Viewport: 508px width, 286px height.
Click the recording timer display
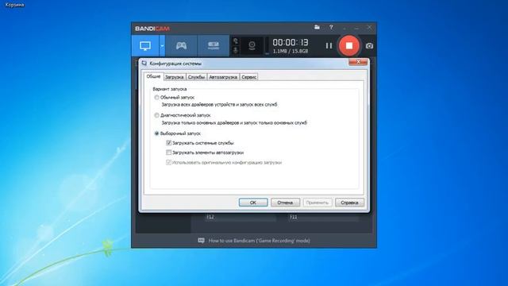click(x=291, y=42)
